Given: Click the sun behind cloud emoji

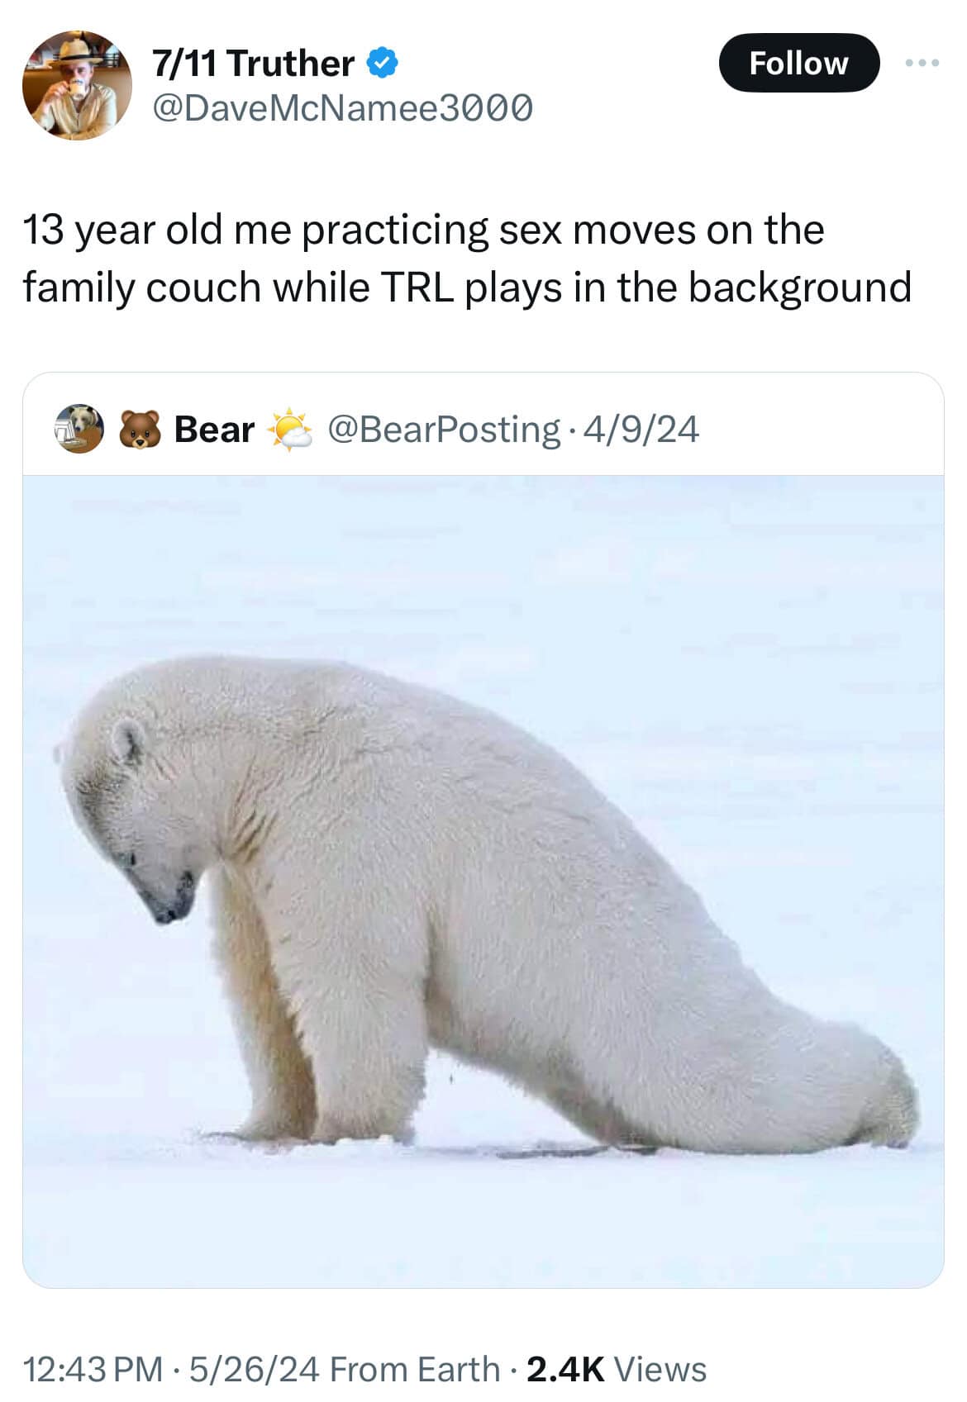Looking at the screenshot, I should 288,430.
